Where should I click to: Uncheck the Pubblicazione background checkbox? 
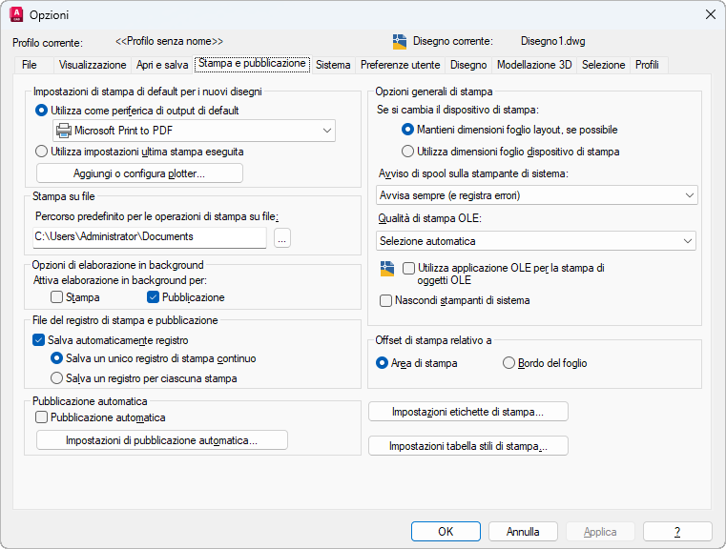click(153, 297)
